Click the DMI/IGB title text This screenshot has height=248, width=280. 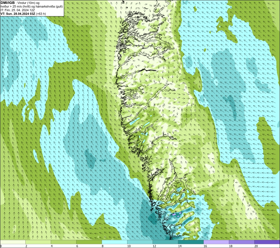(x=8, y=3)
